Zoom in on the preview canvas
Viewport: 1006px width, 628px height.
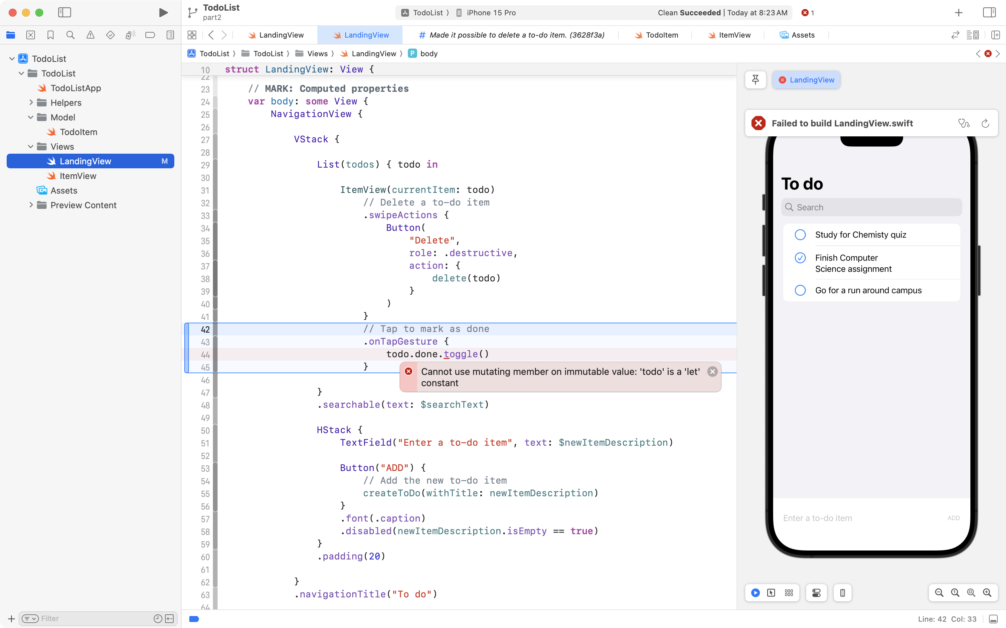987,593
